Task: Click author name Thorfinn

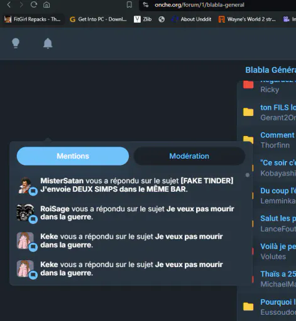Action: (x=275, y=145)
